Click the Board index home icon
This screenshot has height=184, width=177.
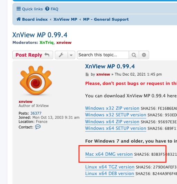[x=19, y=19]
